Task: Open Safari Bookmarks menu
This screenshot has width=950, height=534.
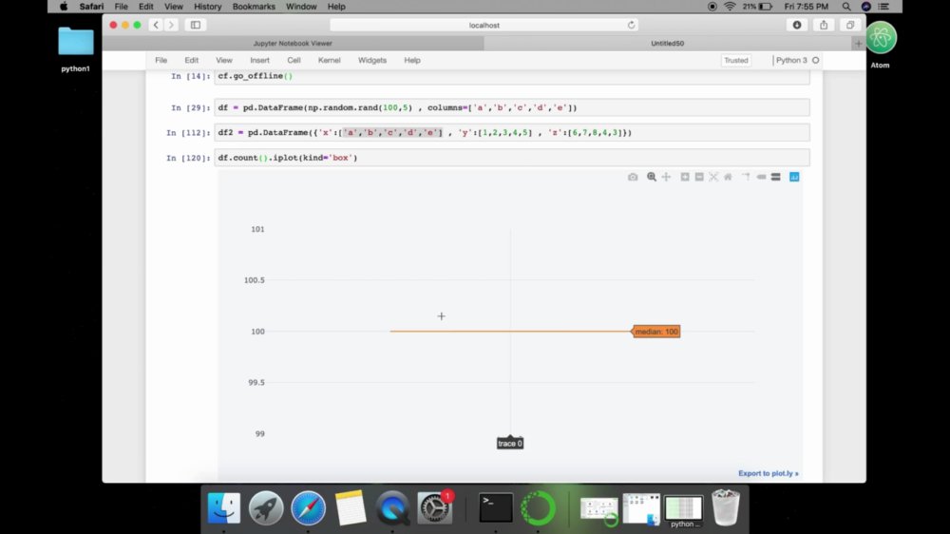Action: tap(254, 7)
